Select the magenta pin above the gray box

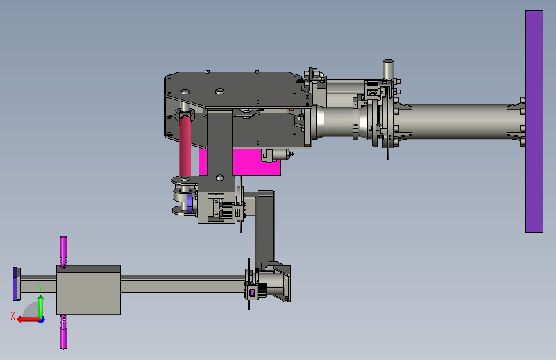point(63,252)
